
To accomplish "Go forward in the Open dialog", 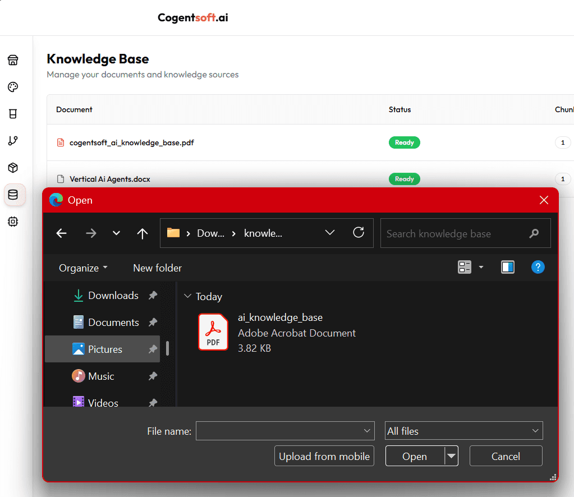I will tap(91, 233).
